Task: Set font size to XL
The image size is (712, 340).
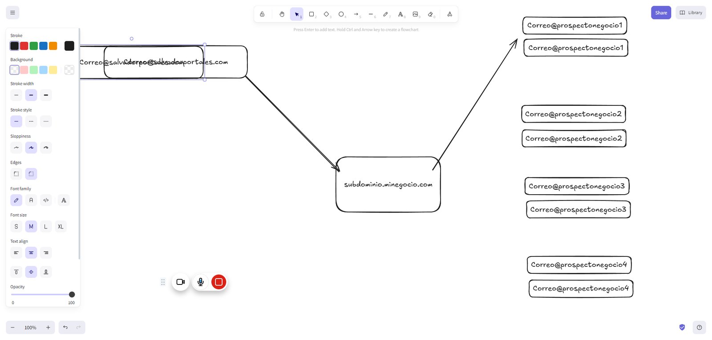Action: (x=61, y=226)
